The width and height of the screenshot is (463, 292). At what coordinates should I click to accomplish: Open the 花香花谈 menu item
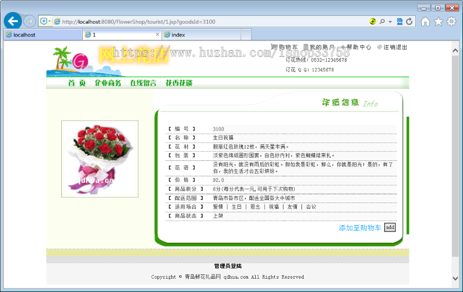click(x=179, y=83)
